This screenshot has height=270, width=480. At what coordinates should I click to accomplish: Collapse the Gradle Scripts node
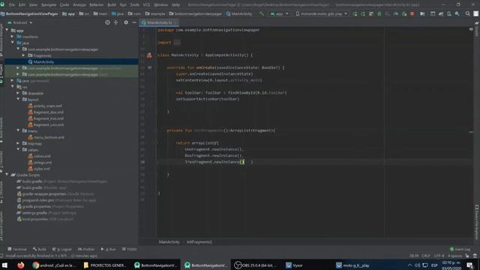coord(7,175)
